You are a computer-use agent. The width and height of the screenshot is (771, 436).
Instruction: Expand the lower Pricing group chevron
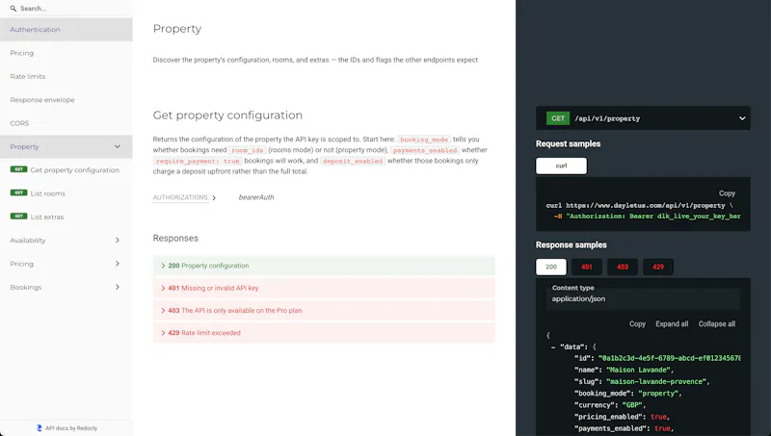117,264
